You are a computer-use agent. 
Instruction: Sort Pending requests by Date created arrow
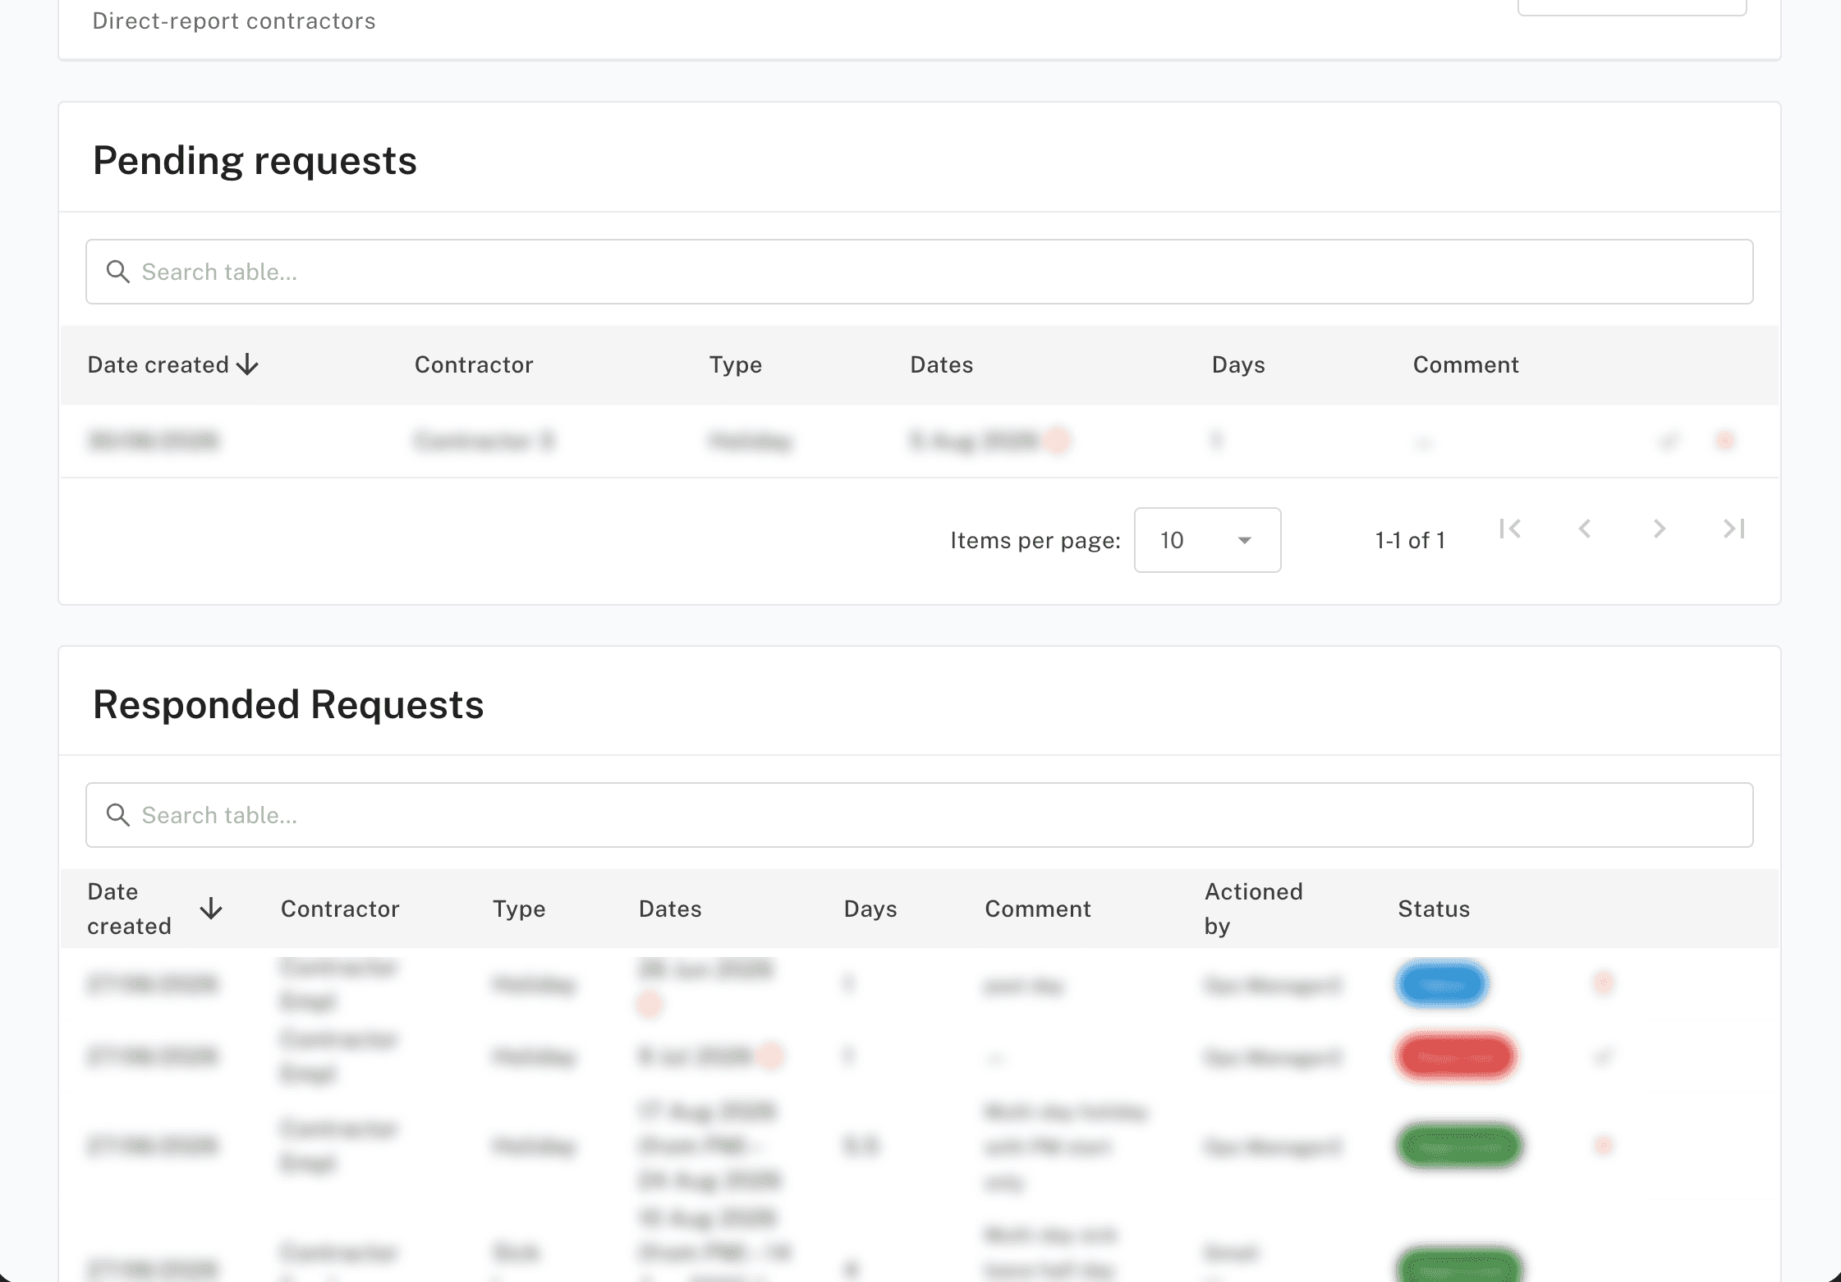(247, 364)
